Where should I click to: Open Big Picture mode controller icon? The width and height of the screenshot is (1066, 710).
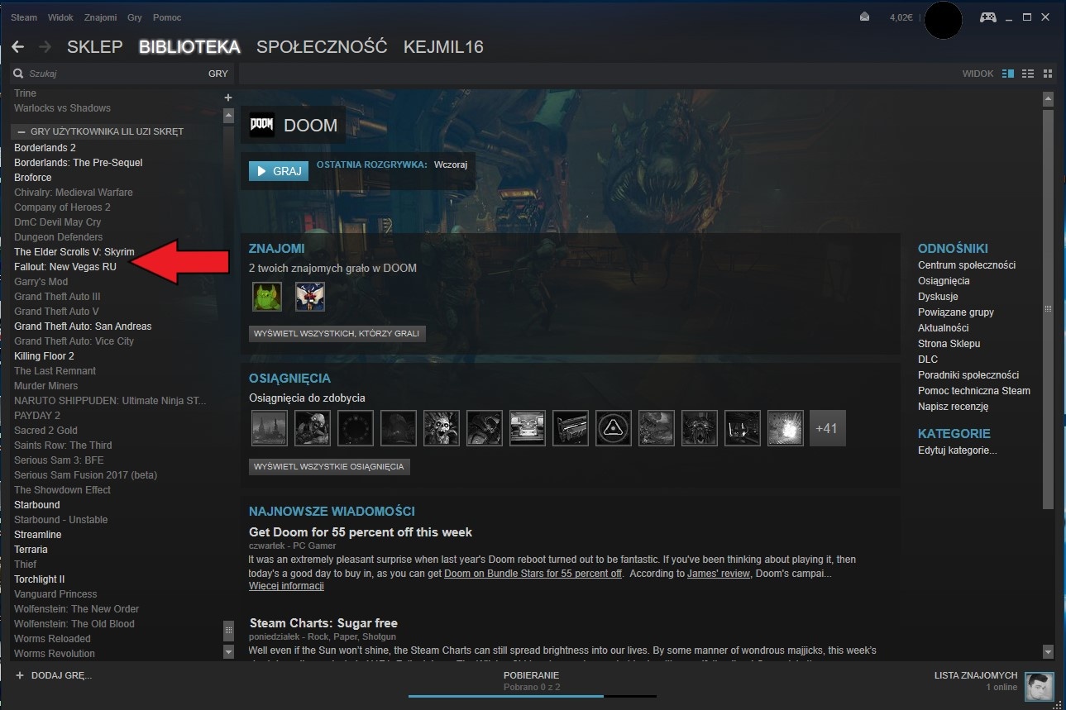click(x=987, y=17)
